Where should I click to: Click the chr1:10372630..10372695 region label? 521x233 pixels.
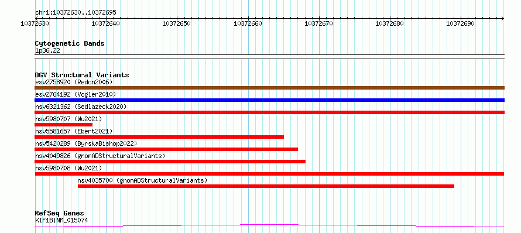(x=76, y=13)
